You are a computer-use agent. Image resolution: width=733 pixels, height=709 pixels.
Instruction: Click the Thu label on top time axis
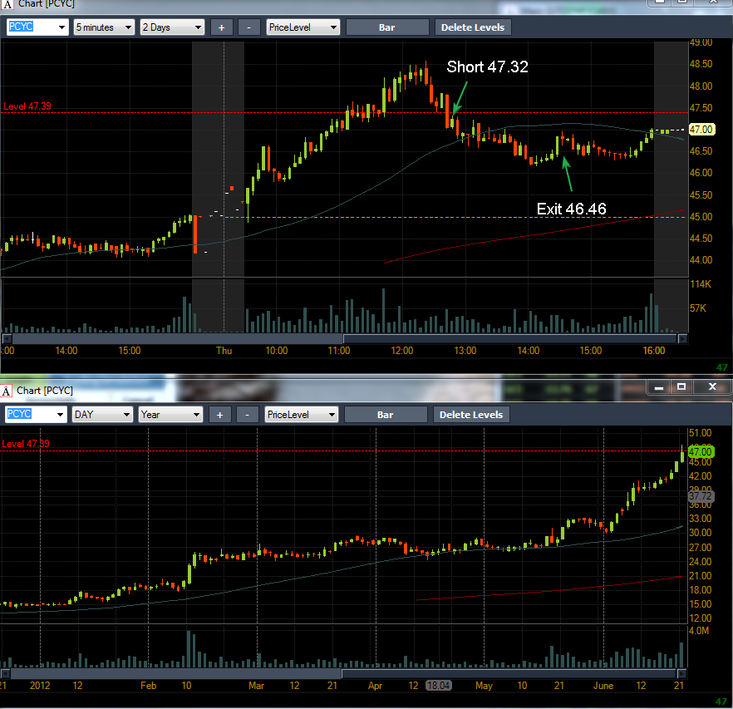tap(224, 351)
